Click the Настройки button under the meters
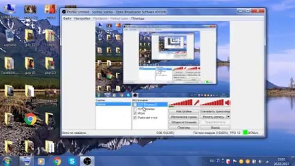This screenshot has width=295, height=166. pos(183,112)
